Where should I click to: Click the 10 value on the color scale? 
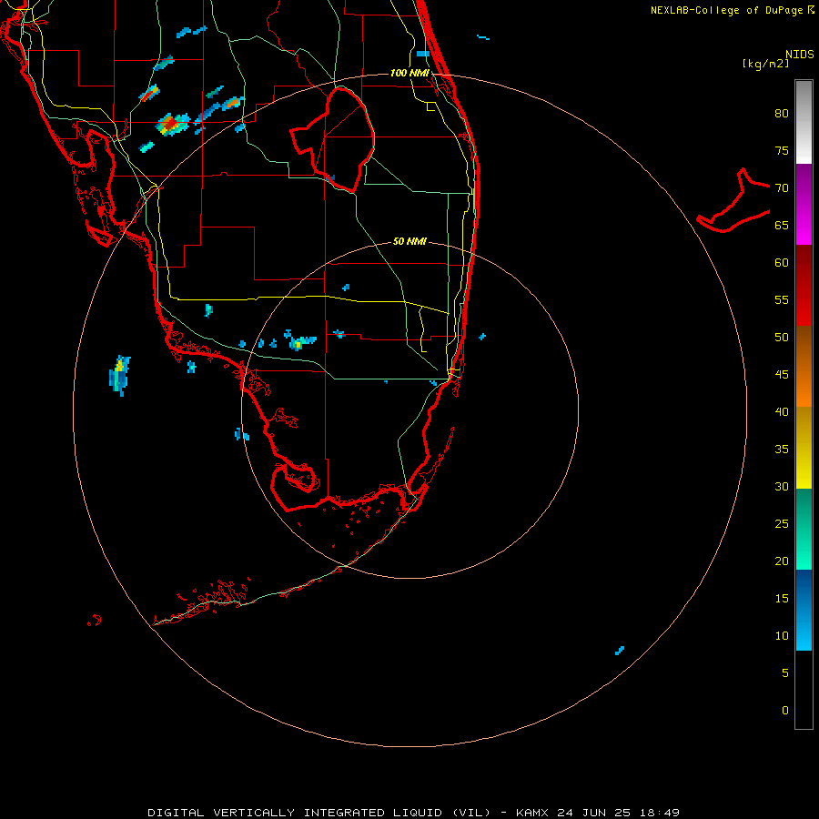[782, 636]
